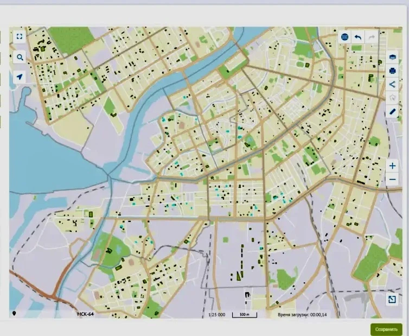409x336 pixels.
Task: Click the globe full-extent icon
Action: point(344,37)
